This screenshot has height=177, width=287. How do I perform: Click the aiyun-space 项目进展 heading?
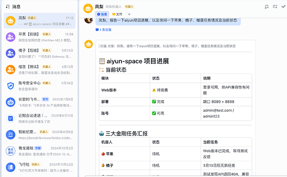coord(134,61)
